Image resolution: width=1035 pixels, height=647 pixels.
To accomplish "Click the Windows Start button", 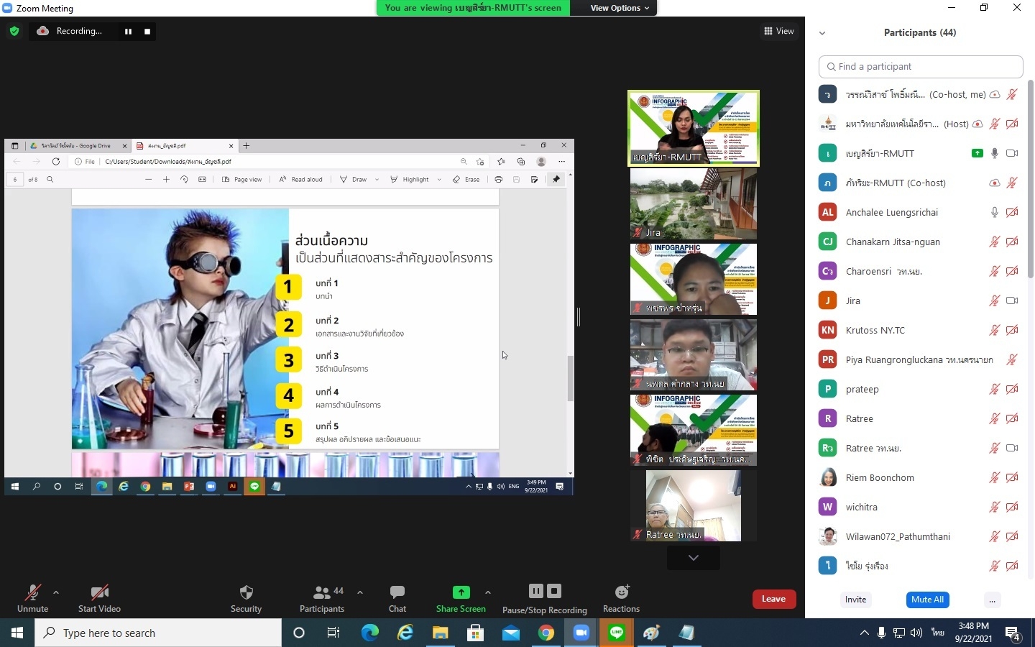I will point(17,633).
